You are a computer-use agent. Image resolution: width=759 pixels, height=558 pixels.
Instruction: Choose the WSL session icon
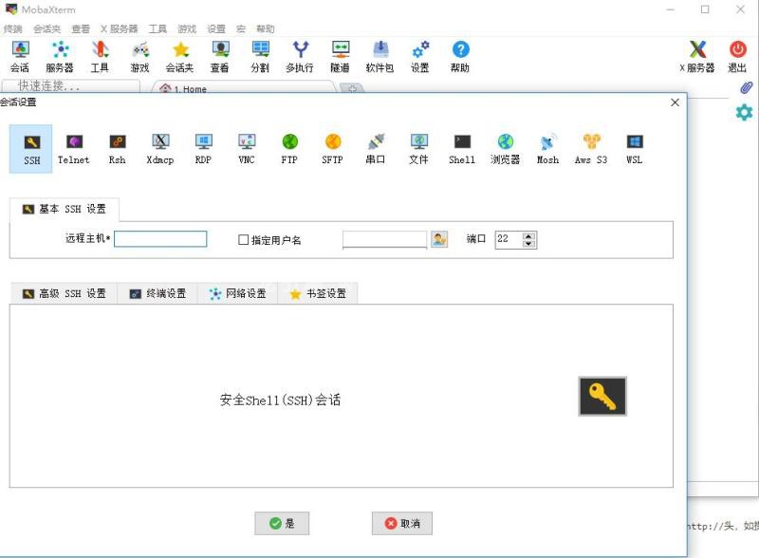click(x=635, y=149)
